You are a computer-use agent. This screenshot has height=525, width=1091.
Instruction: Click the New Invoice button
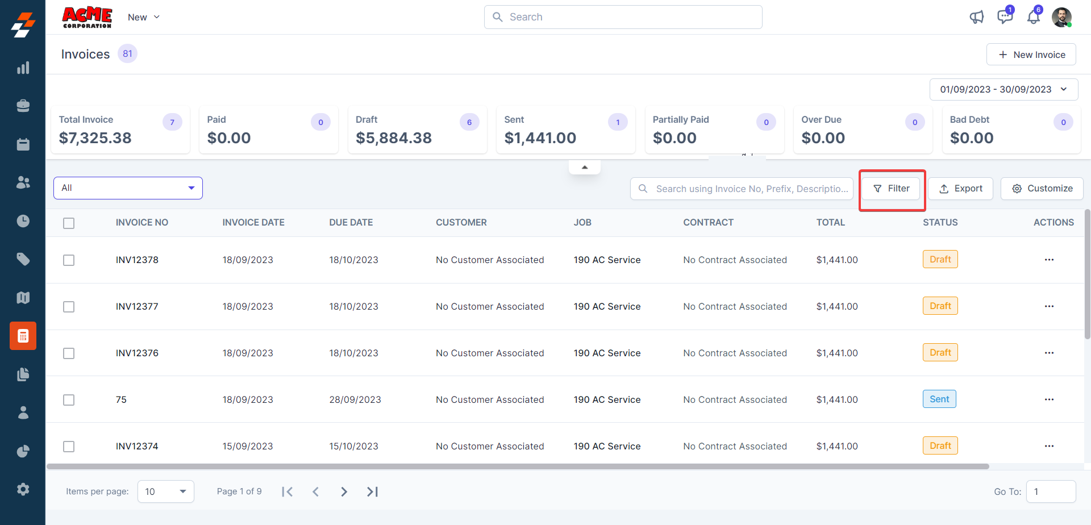[x=1031, y=55]
